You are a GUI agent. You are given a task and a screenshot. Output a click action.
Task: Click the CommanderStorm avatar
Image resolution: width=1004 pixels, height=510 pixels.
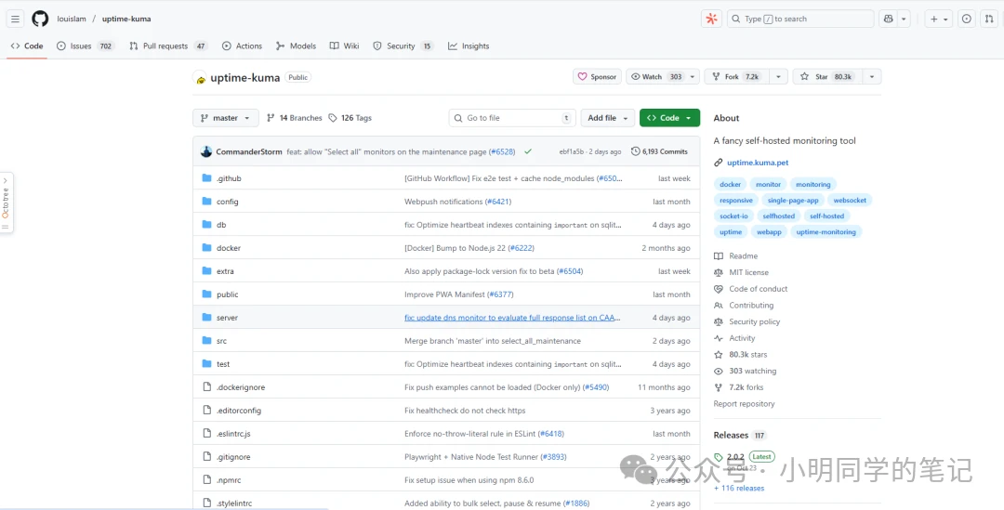pos(206,151)
